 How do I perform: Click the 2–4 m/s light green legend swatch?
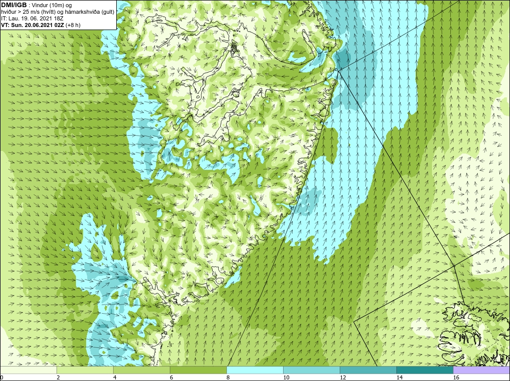[85, 370]
